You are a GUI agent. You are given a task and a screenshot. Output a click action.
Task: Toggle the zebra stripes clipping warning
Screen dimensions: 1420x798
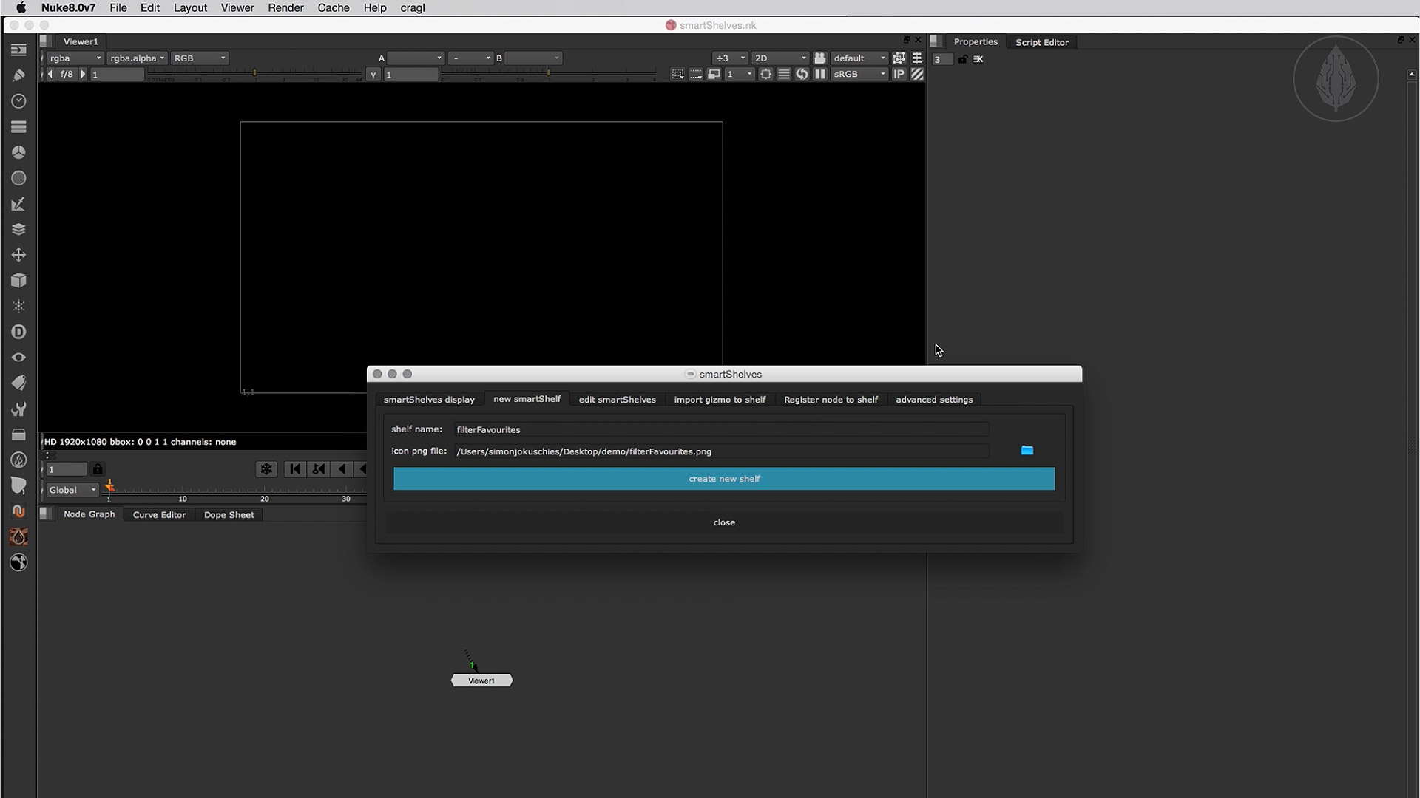(917, 74)
